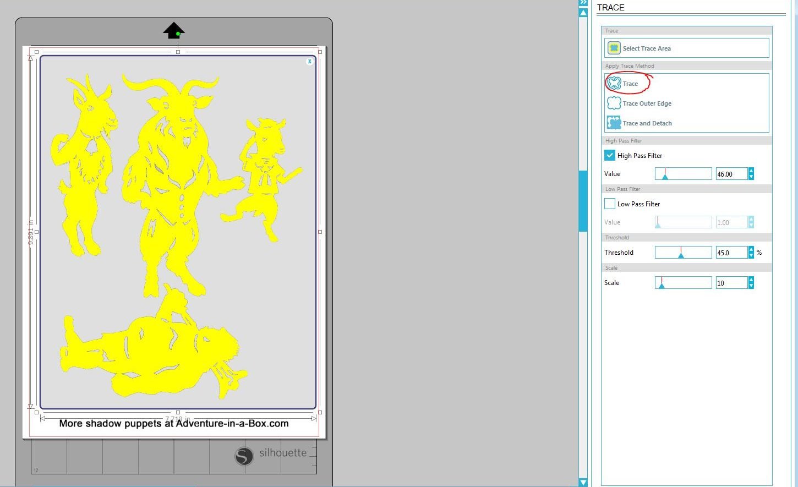Apply the Trace method icon
The image size is (798, 487).
(x=614, y=84)
